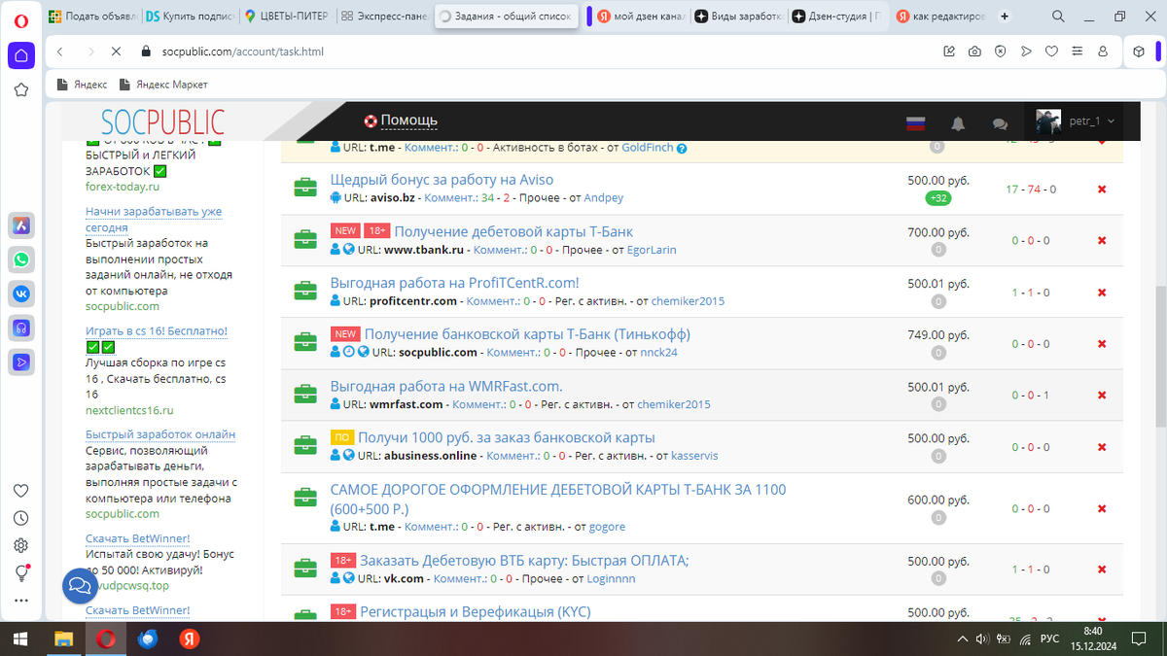Open the Aria AI sidebar icon

click(21, 224)
